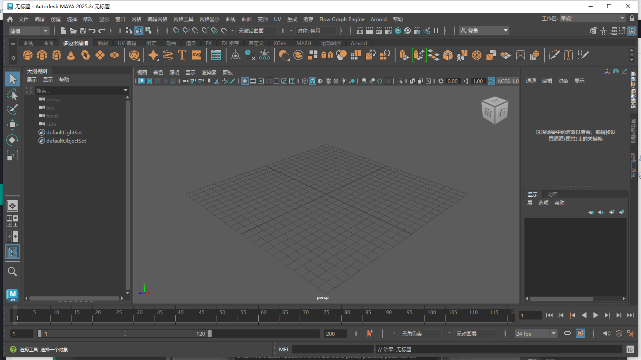This screenshot has width=641, height=360.
Task: Click the Search magnifier in left toolbox
Action: click(x=12, y=272)
